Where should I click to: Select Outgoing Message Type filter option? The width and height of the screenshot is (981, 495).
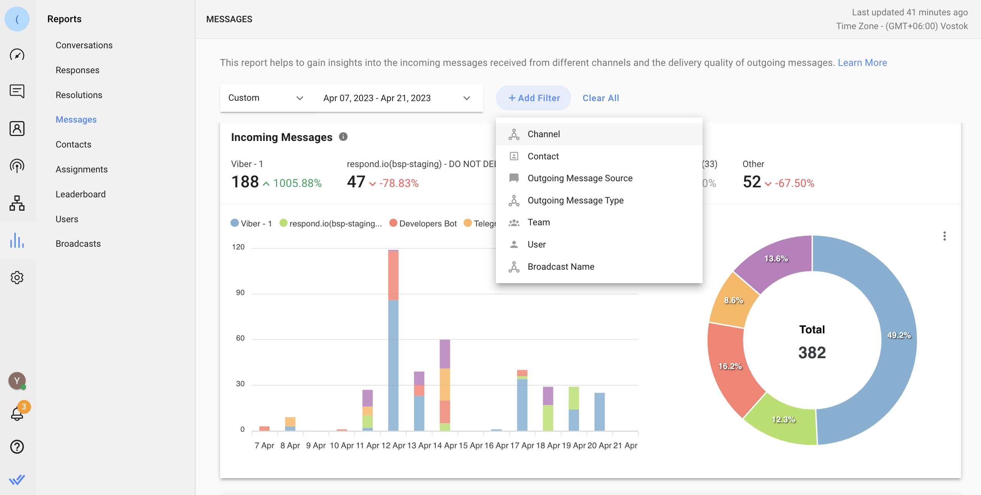(575, 200)
